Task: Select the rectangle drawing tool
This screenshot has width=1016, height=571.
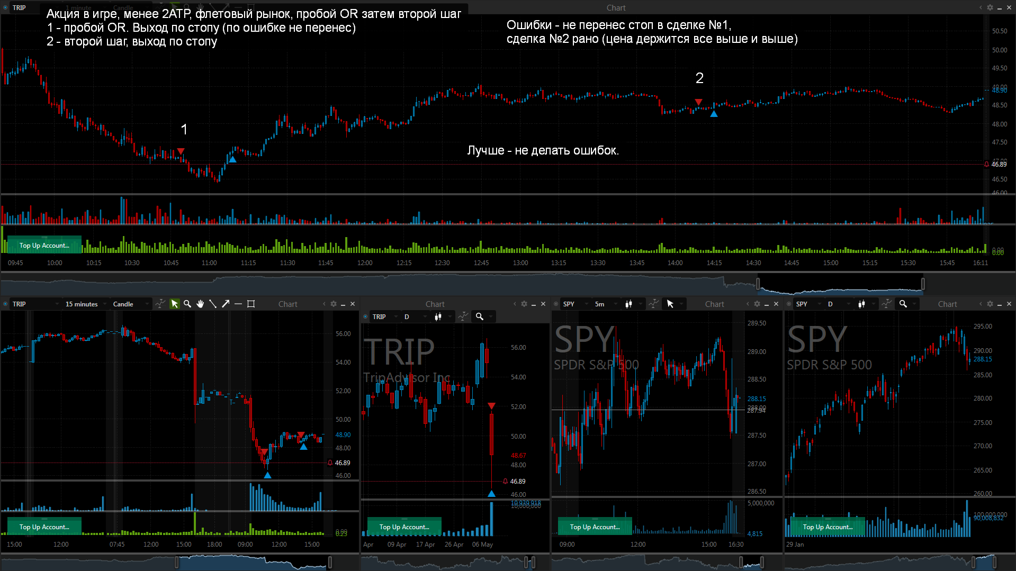Action: [x=251, y=304]
